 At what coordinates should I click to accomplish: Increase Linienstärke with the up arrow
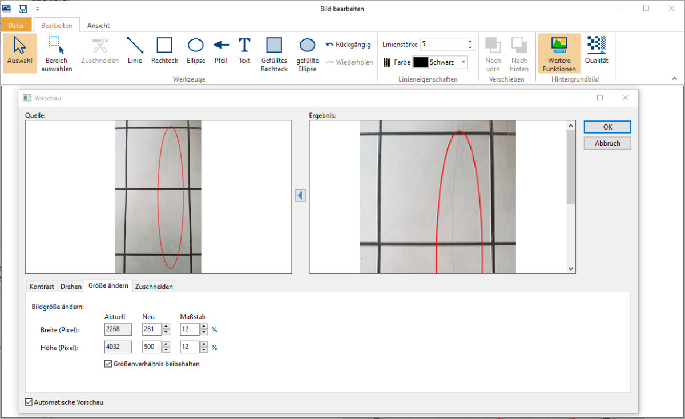click(470, 41)
